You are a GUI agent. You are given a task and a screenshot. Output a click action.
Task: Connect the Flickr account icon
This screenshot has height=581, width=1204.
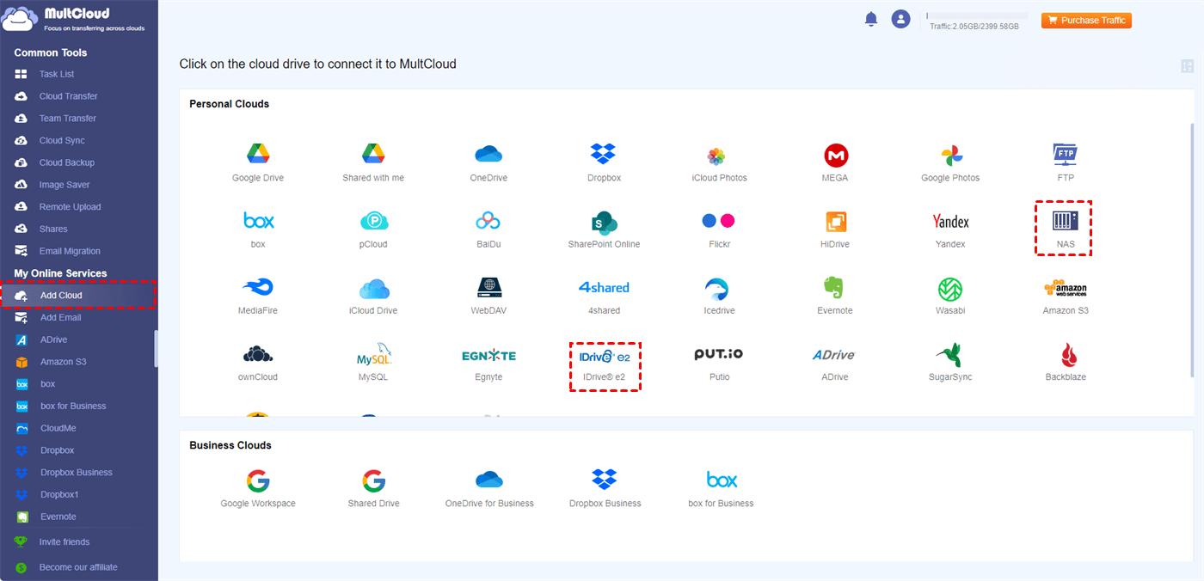click(x=719, y=221)
